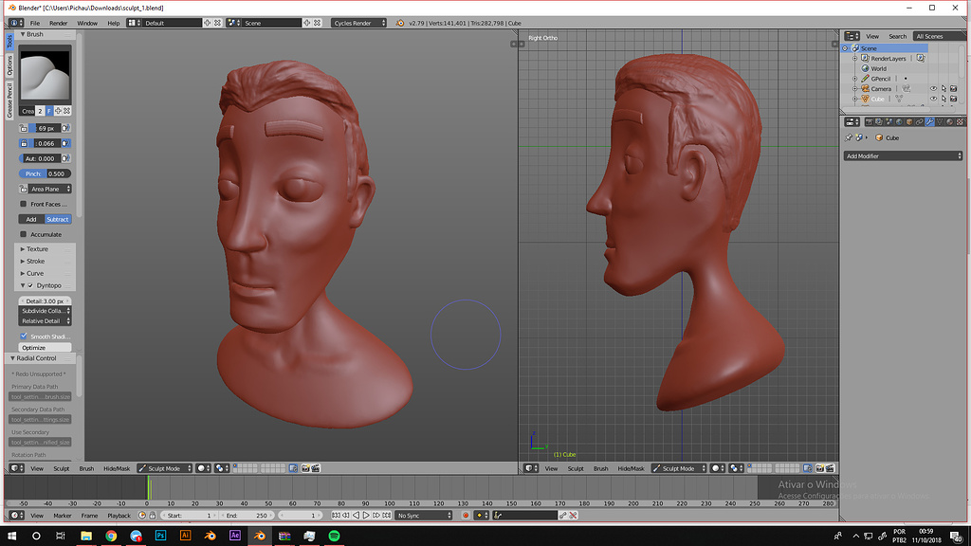Hide Camera in viewport via eye icon

933,88
